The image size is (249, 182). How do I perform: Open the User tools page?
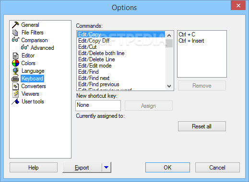(x=33, y=102)
